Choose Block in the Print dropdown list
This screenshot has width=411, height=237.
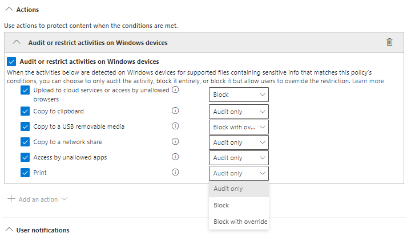coord(221,205)
